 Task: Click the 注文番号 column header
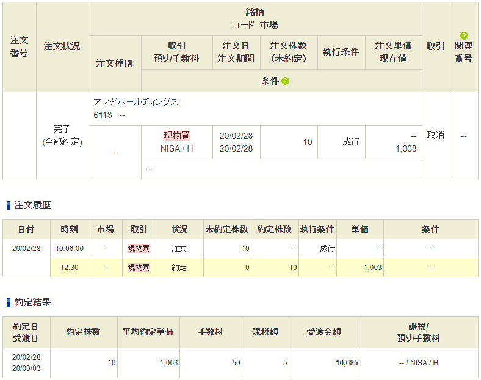coord(19,46)
